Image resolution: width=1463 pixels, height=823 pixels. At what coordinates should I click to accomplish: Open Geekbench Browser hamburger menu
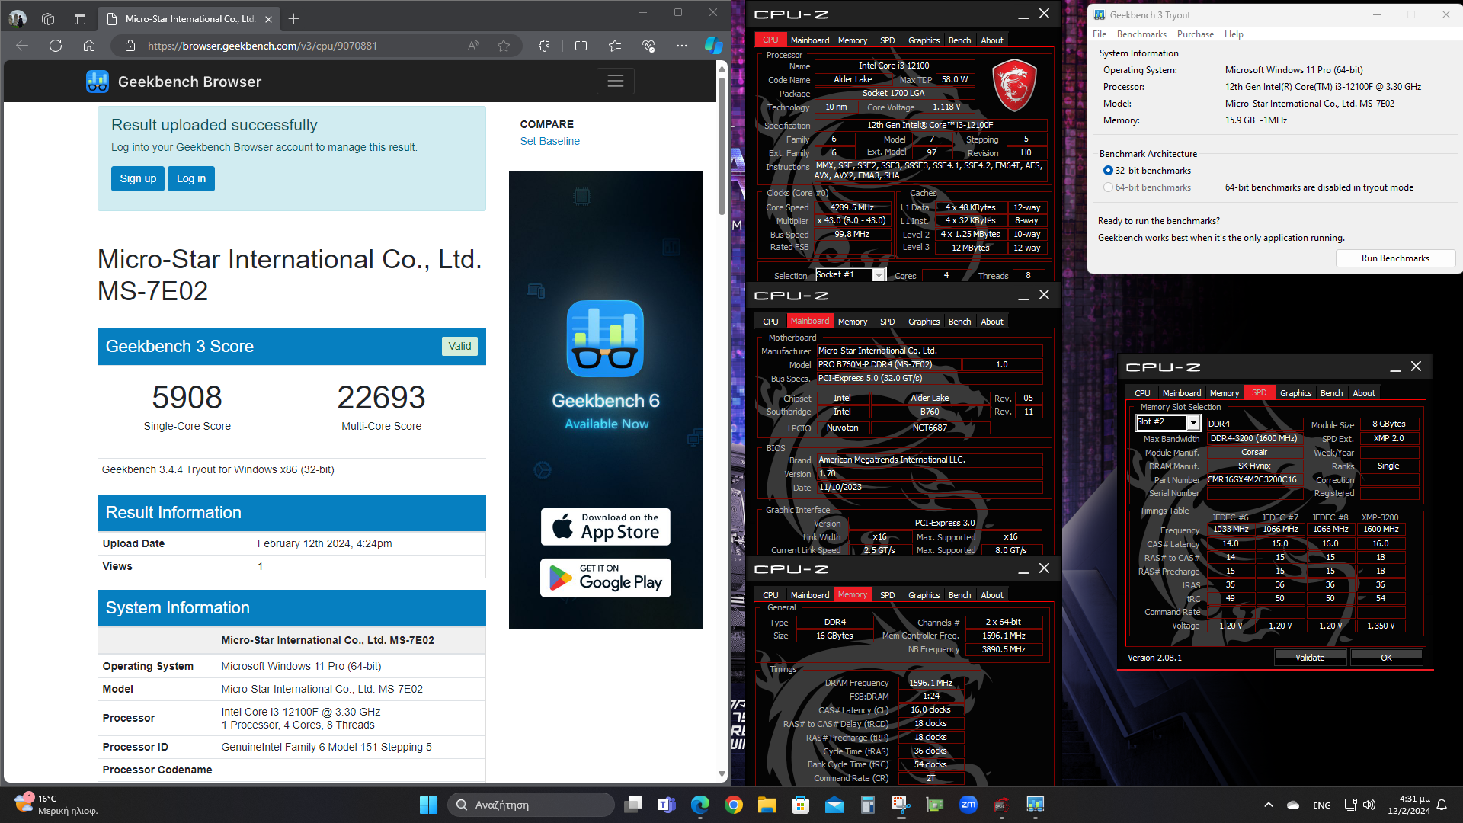616,81
